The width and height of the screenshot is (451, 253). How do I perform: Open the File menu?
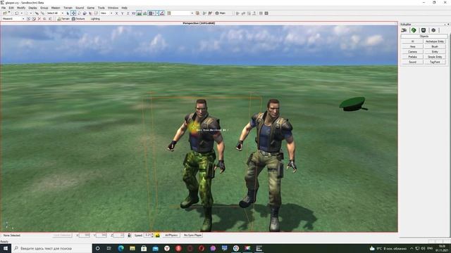tap(4, 8)
